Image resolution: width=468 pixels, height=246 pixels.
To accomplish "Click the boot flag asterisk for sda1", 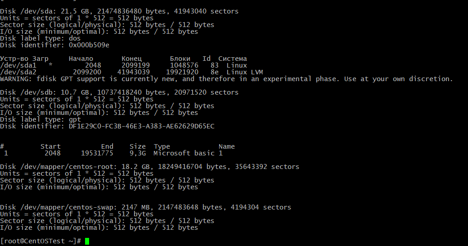I will [x=50, y=65].
